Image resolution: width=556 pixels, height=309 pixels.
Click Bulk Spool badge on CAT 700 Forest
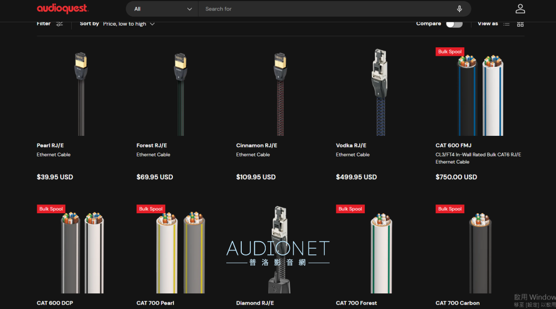[350, 209]
